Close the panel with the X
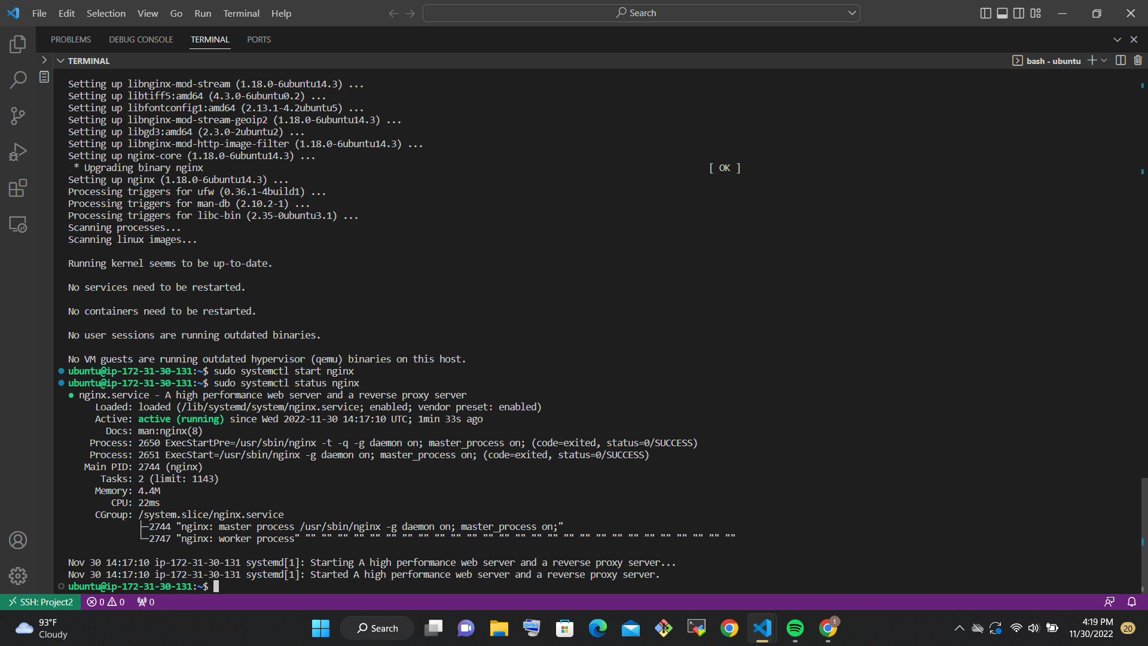The image size is (1148, 646). (1134, 39)
